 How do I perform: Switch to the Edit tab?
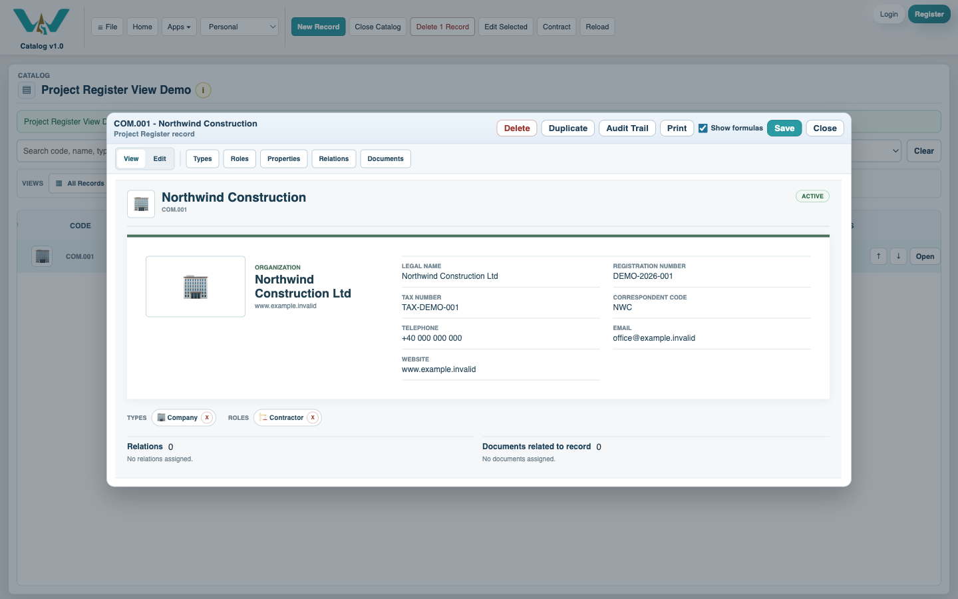[160, 158]
